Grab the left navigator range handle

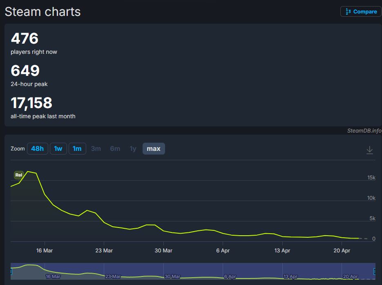coord(11,271)
